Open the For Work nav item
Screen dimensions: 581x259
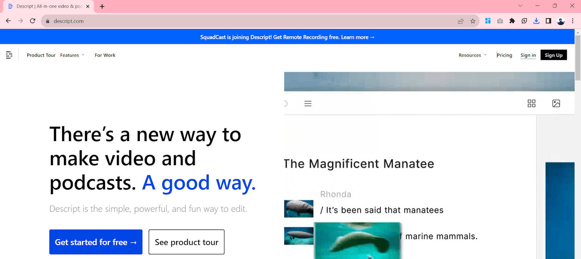105,55
